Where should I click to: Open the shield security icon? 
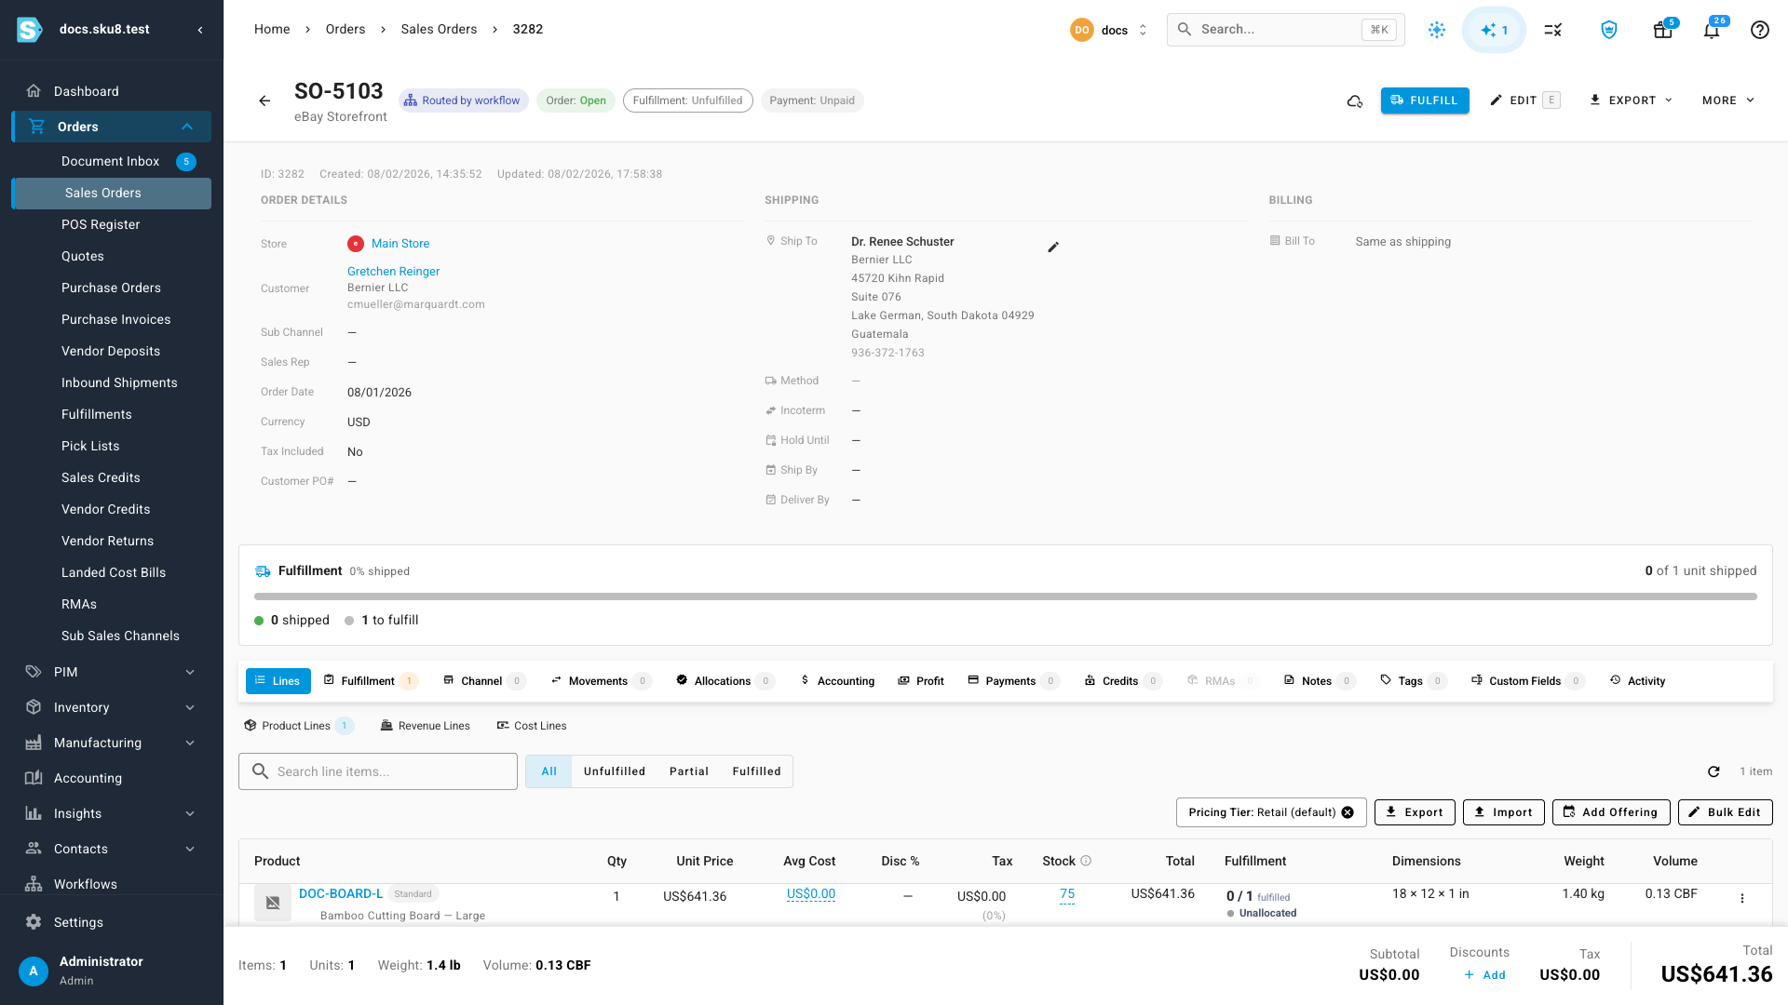coord(1608,30)
